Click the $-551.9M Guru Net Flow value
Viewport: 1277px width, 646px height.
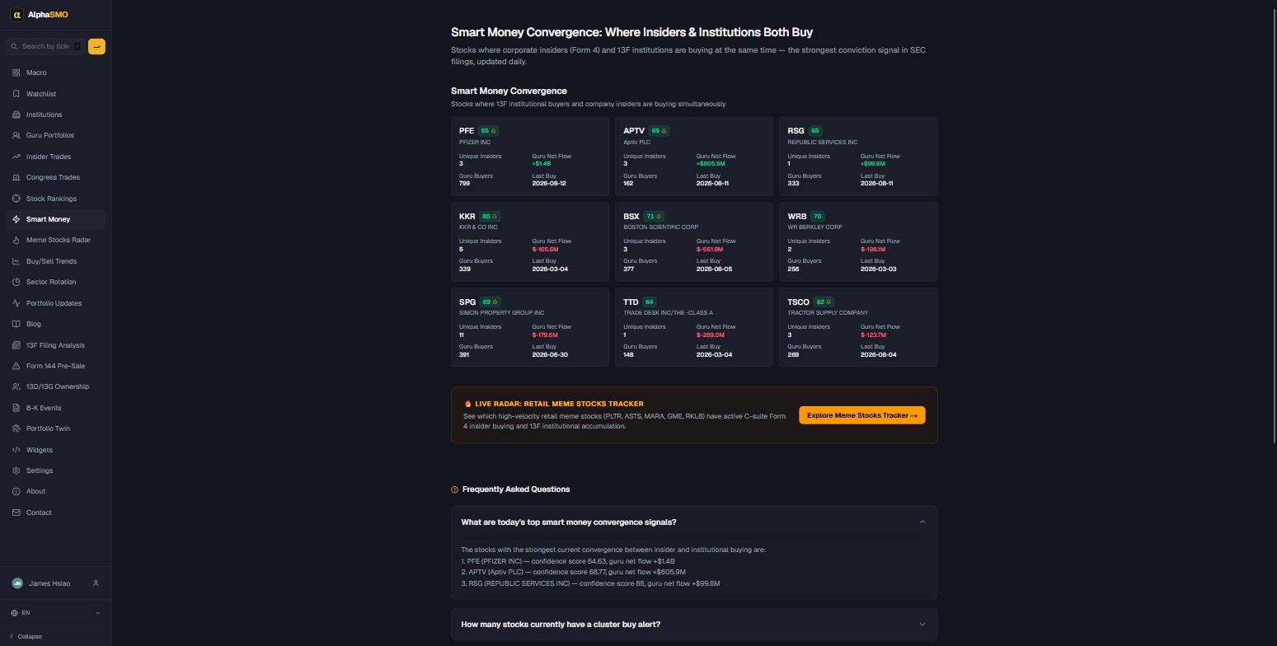click(x=710, y=249)
